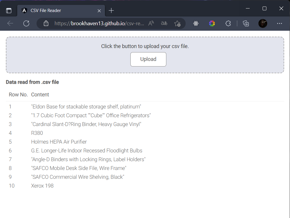Image resolution: width=290 pixels, height=218 pixels.
Task: Click the address bar URL
Action: [99, 23]
